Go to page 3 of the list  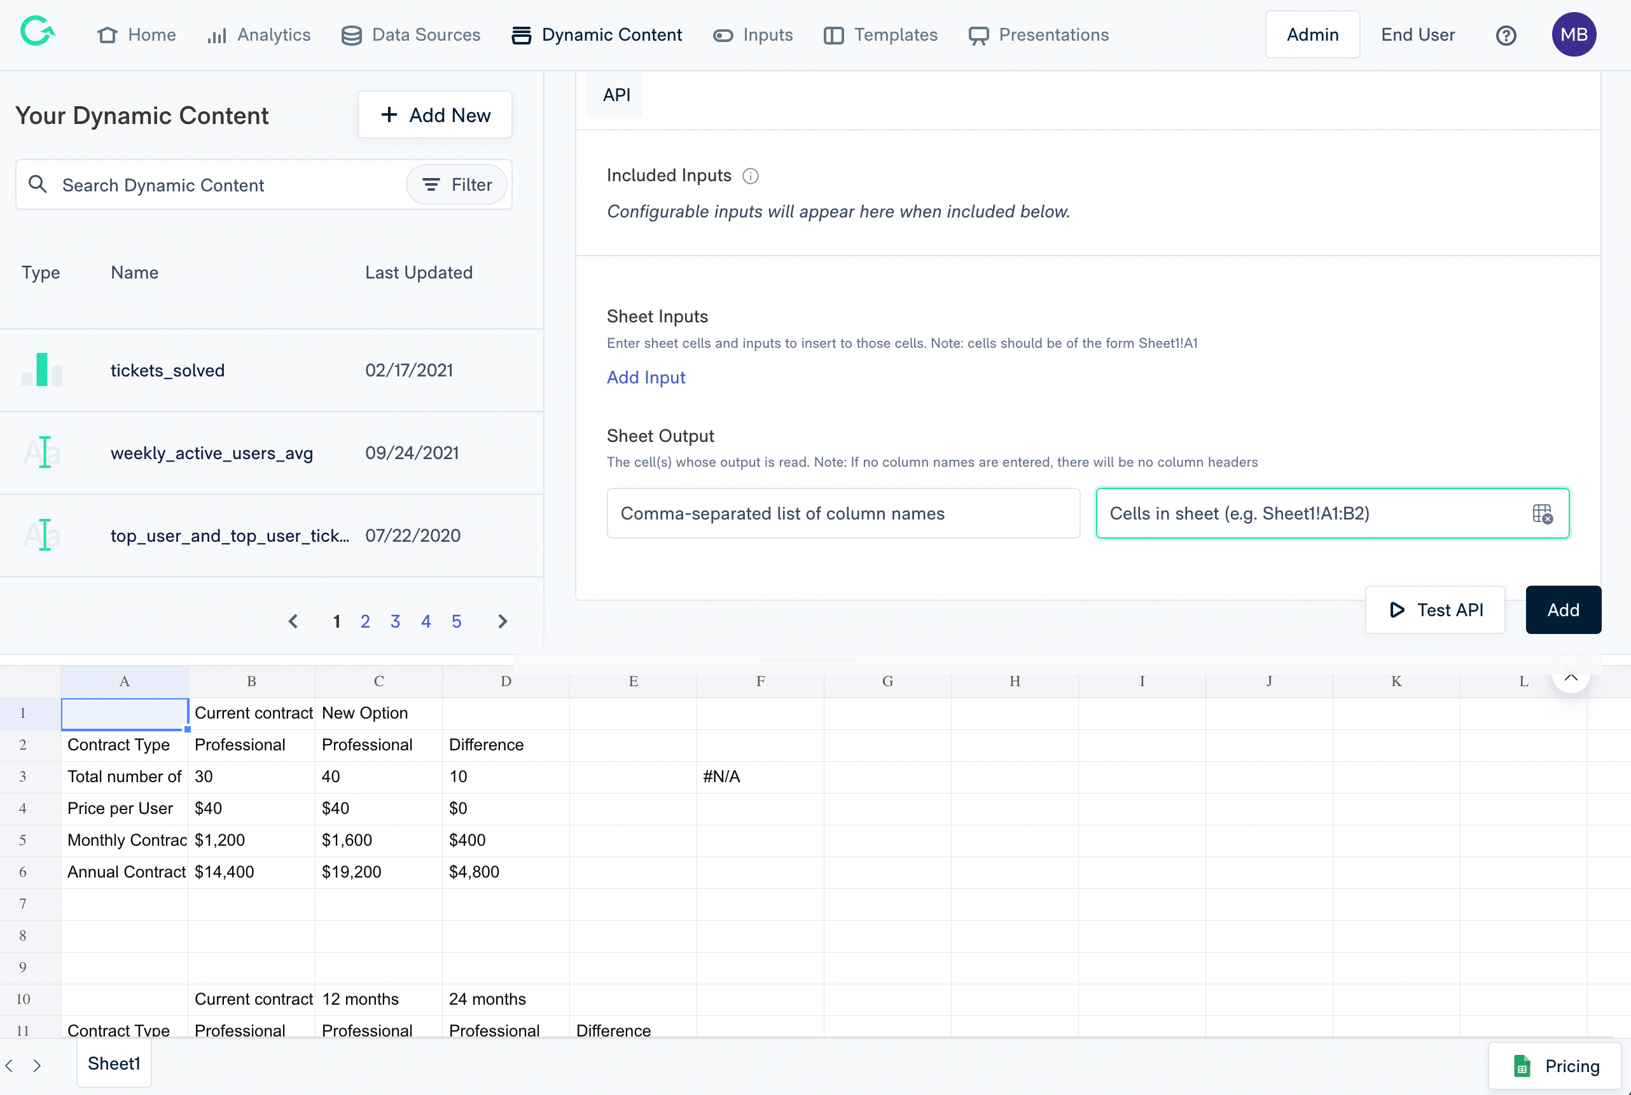[x=396, y=621]
